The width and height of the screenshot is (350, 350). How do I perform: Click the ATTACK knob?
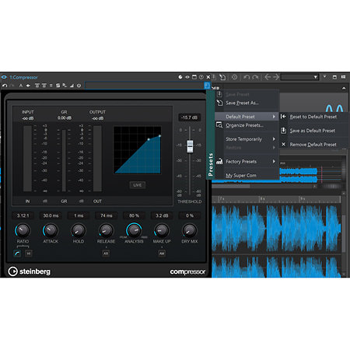click(51, 230)
